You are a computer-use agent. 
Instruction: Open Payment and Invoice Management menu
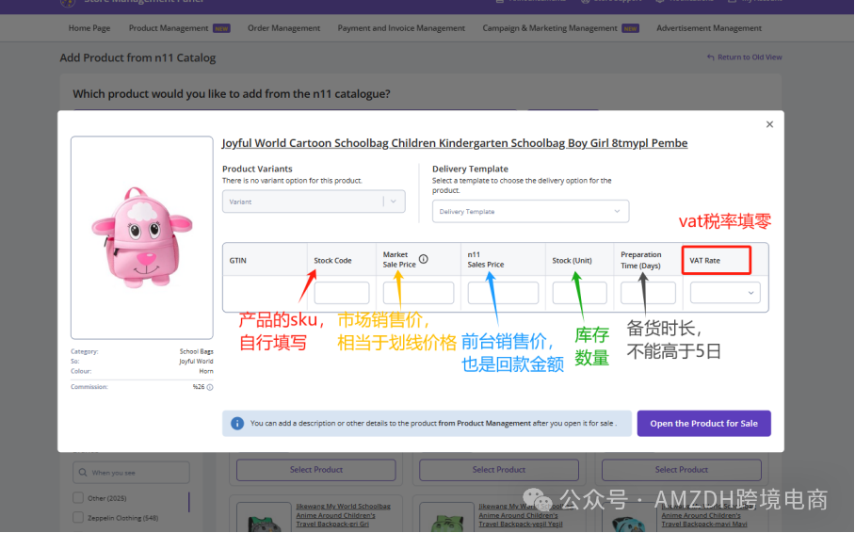click(401, 28)
